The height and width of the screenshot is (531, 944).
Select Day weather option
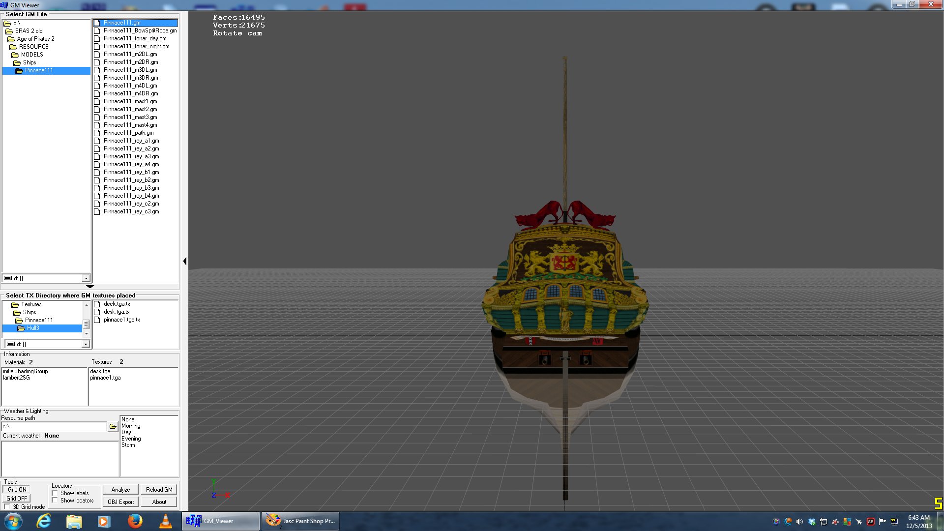[126, 432]
